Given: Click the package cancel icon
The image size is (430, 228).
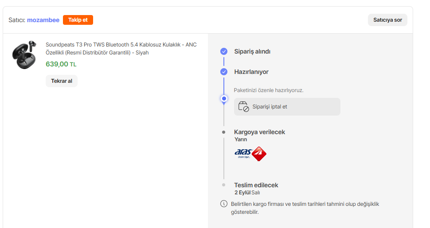Looking at the screenshot, I should (243, 107).
